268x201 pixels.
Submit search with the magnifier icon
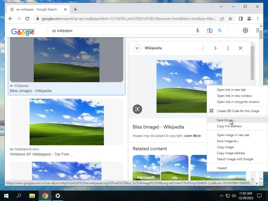coord(220,31)
